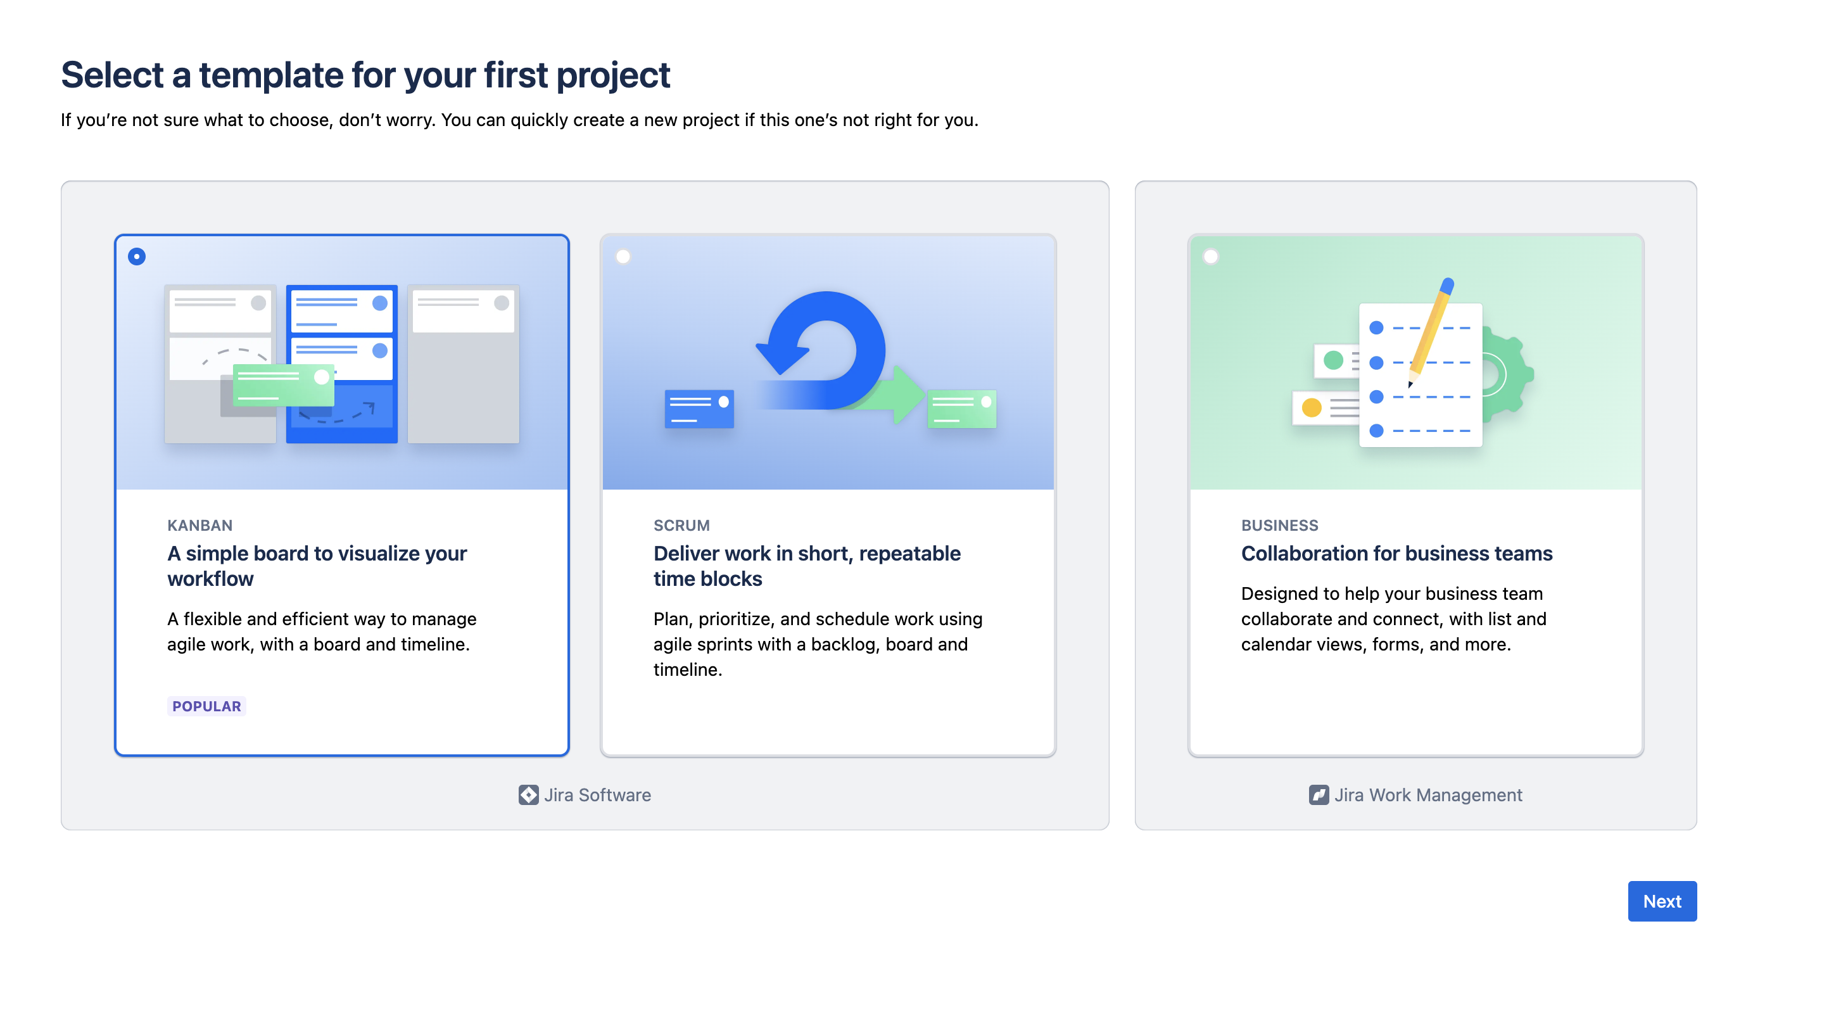Click the Next button
The image size is (1829, 1021).
click(x=1662, y=901)
